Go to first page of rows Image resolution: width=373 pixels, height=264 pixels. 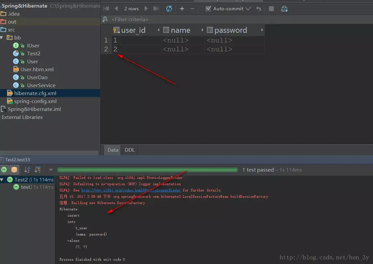pyautogui.click(x=106, y=9)
